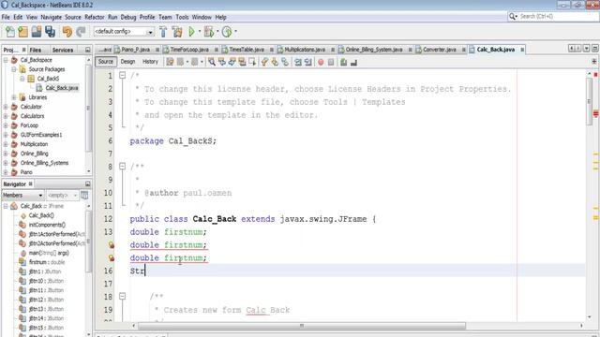Click the Build Project hammer icon

(163, 32)
